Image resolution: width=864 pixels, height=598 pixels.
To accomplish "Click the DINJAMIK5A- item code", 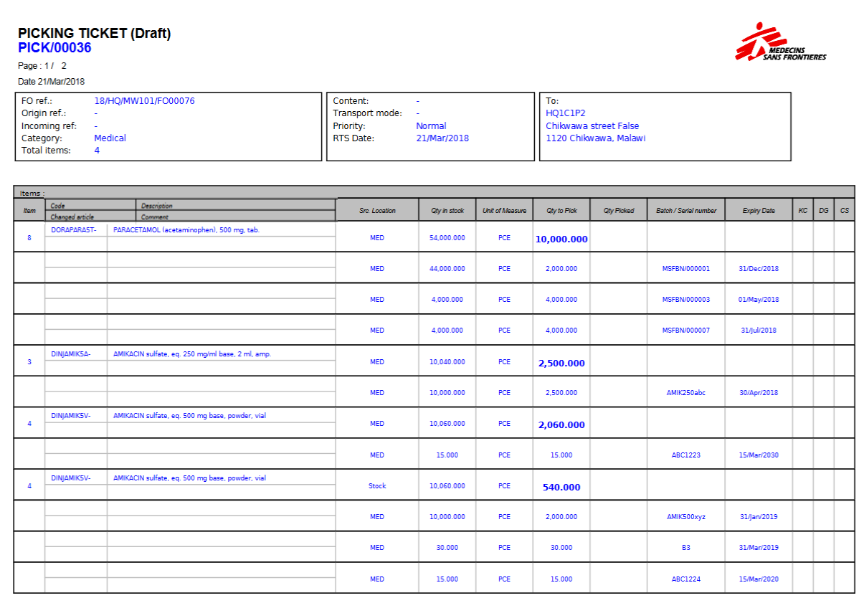I will [71, 354].
